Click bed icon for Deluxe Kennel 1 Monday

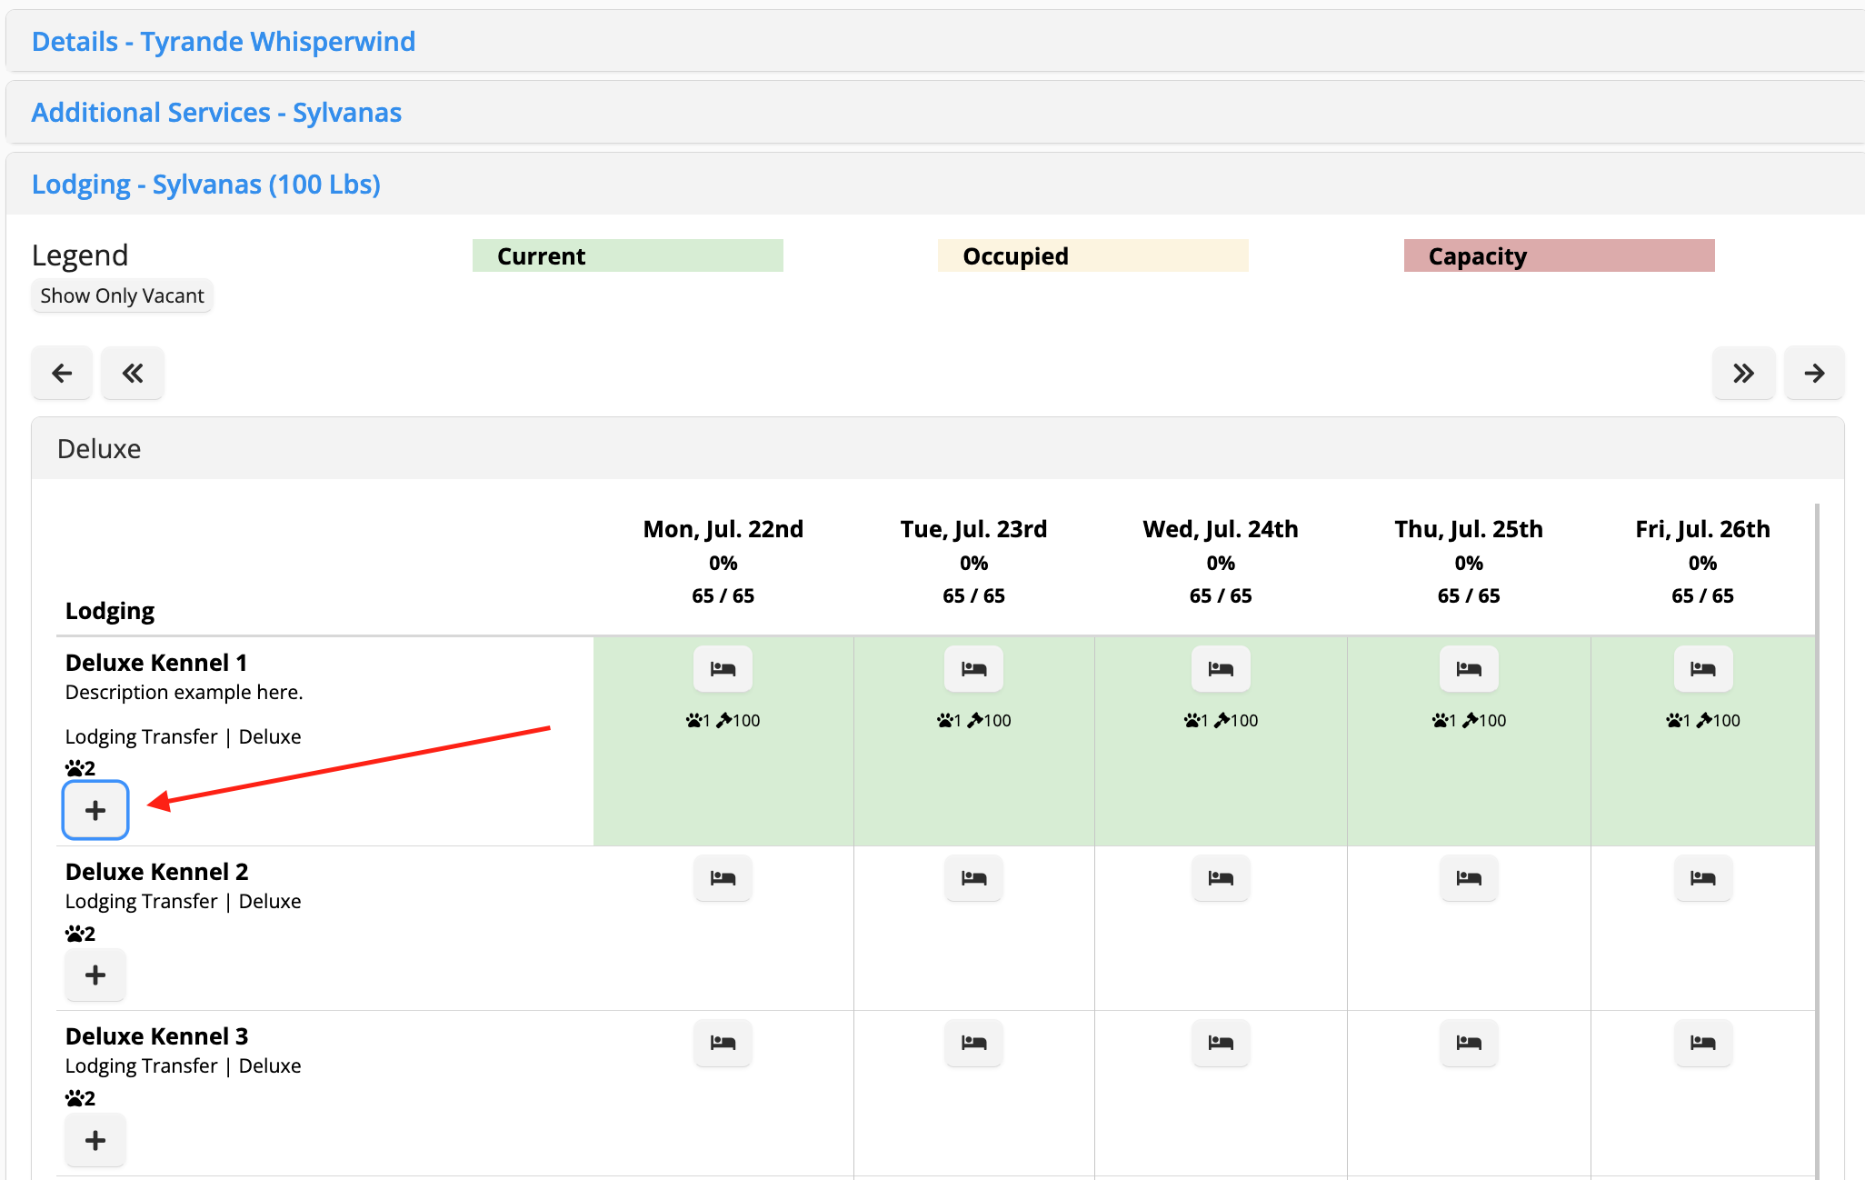coord(723,669)
